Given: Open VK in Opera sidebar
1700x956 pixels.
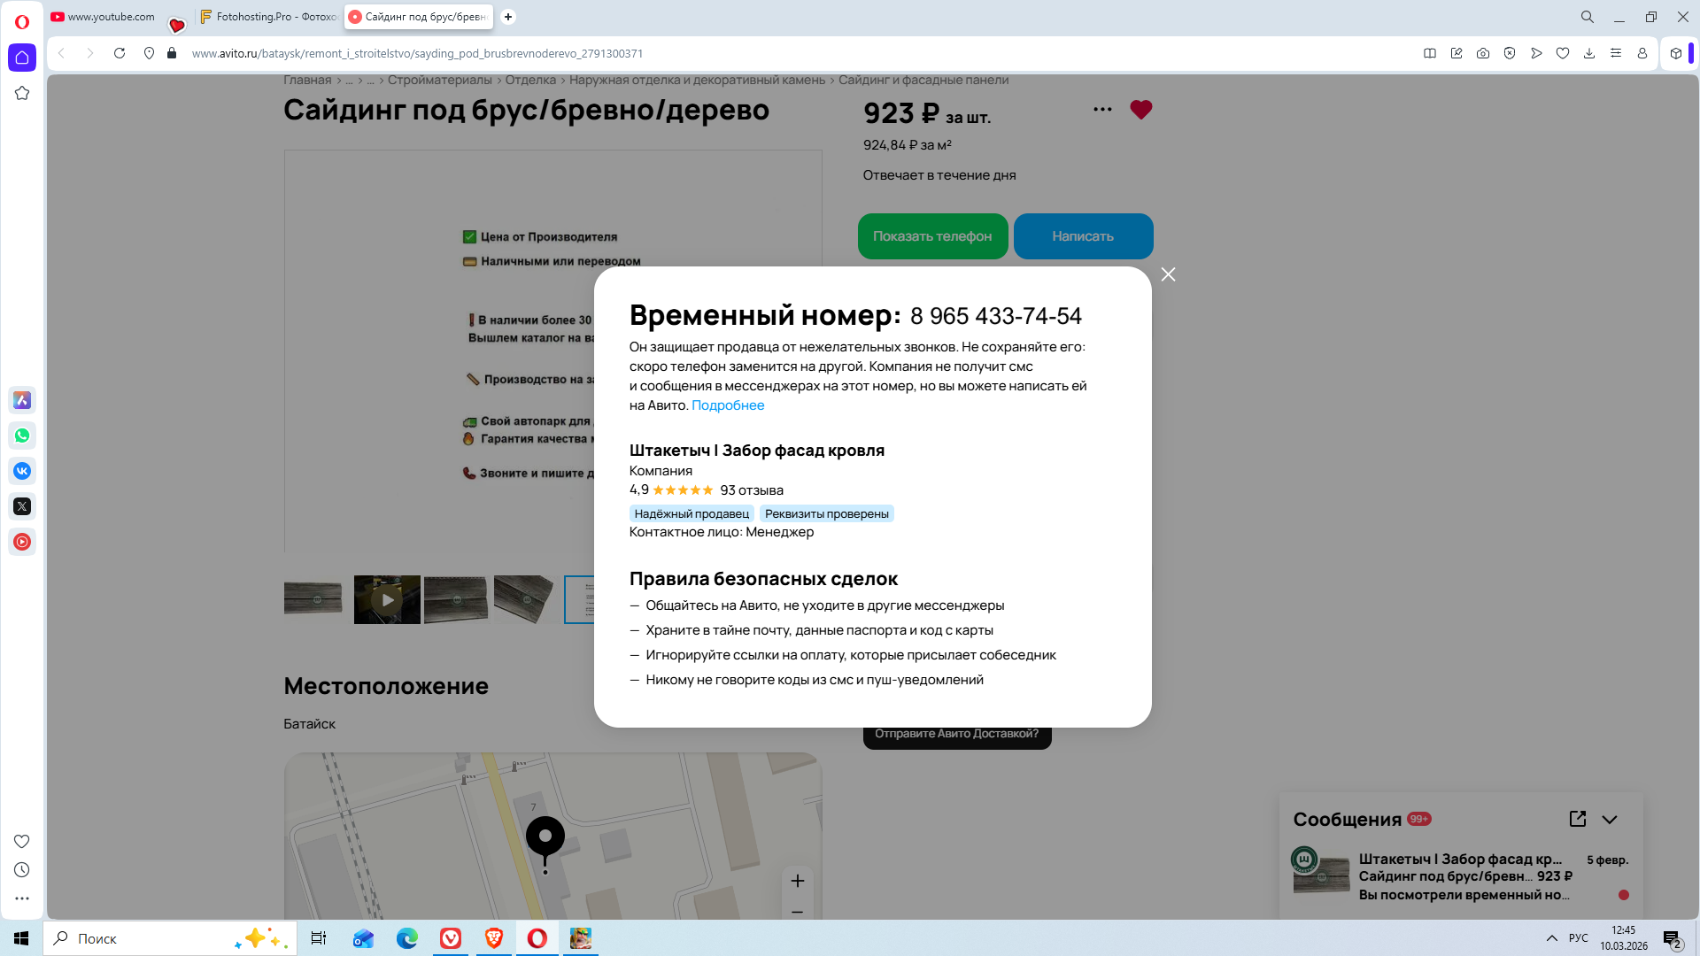Looking at the screenshot, I should pos(22,471).
